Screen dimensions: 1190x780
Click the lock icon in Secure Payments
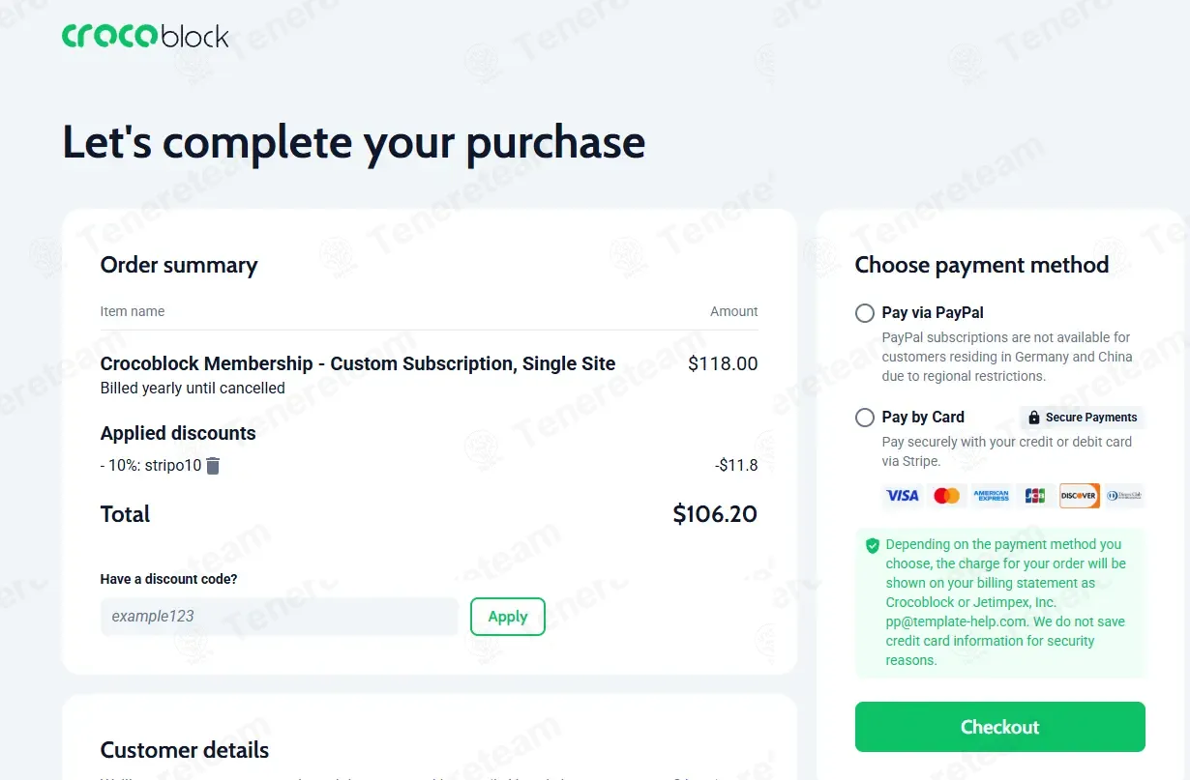pos(1034,418)
